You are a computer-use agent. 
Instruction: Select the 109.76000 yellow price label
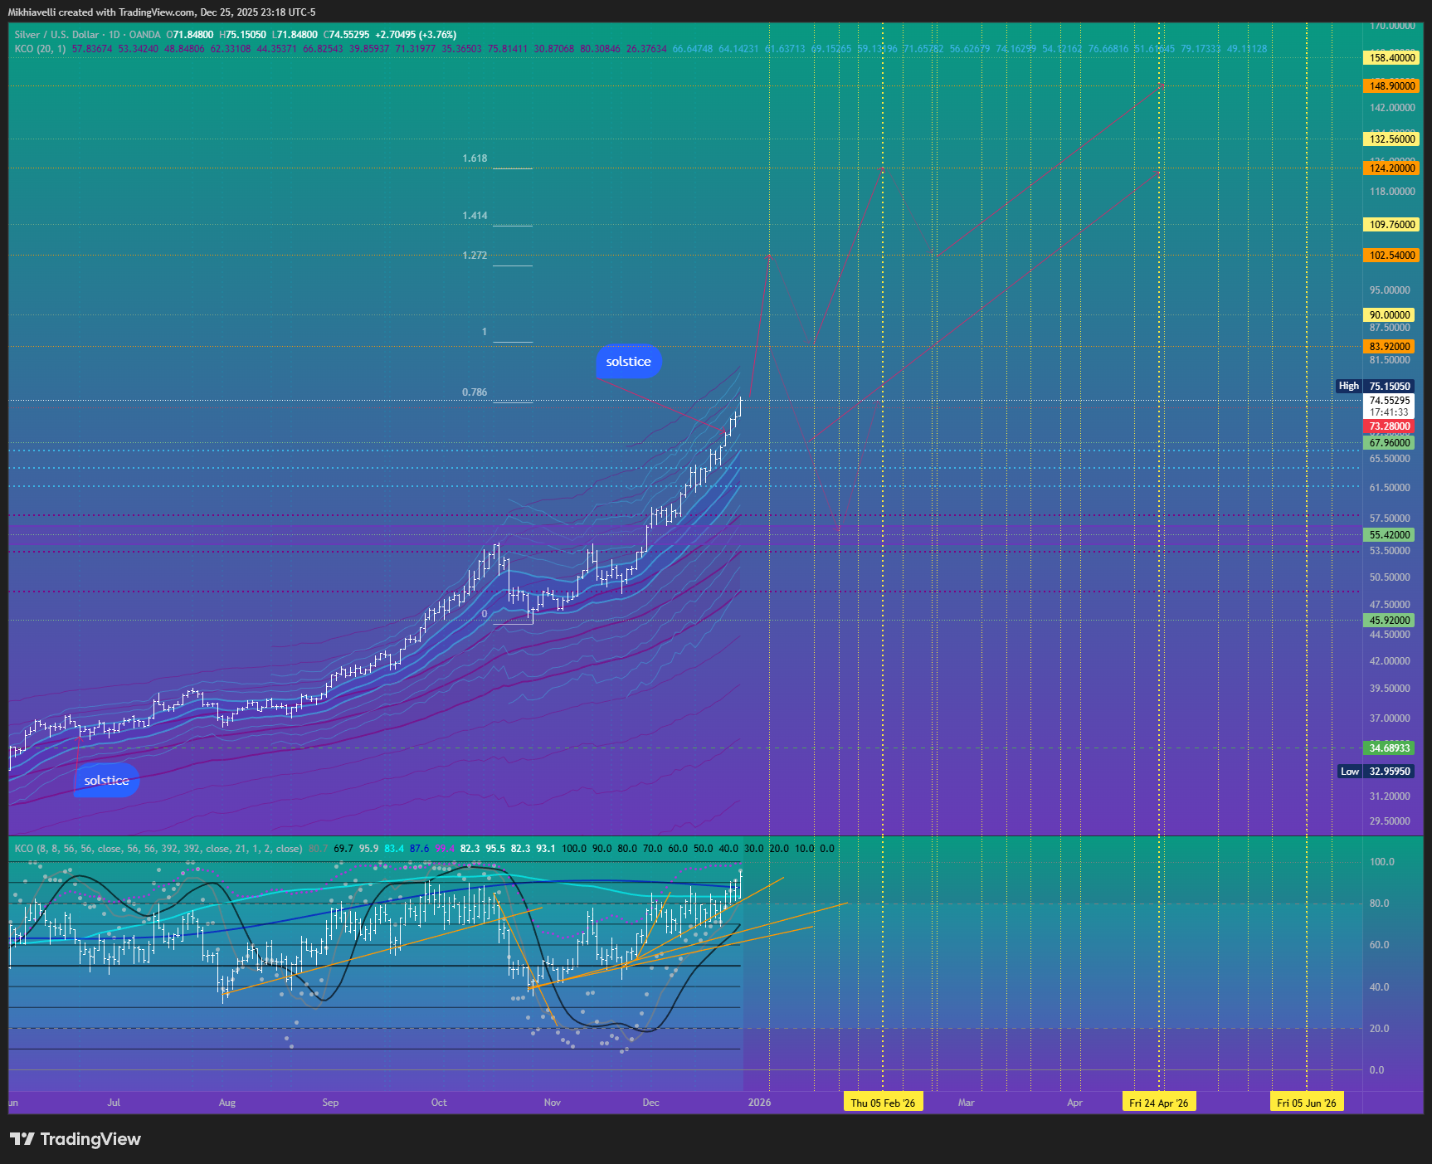1391,225
